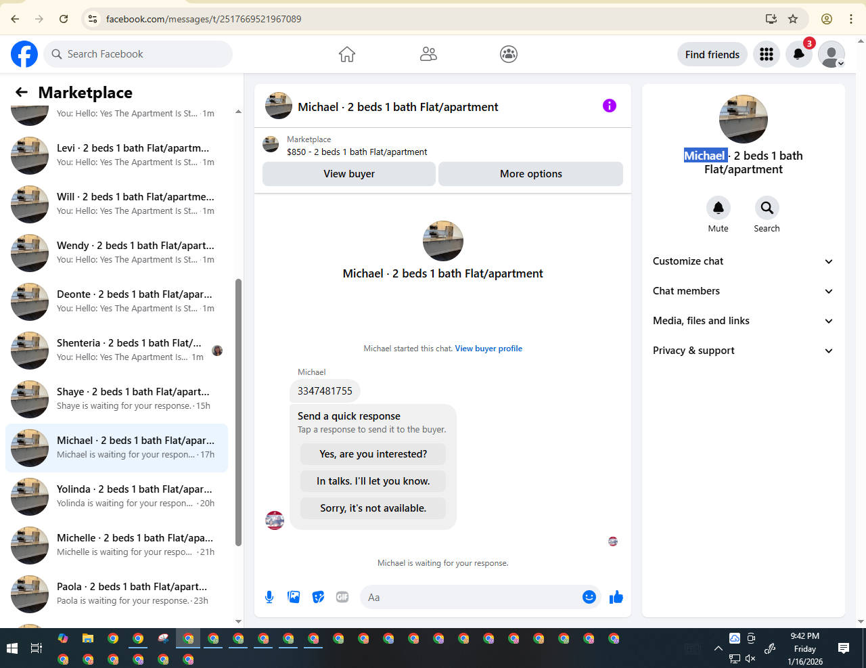866x668 pixels.
Task: Send quick response 'In talks. I'll let you know.'
Action: 373,481
